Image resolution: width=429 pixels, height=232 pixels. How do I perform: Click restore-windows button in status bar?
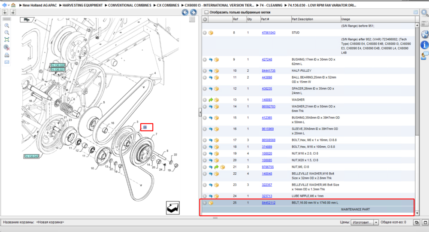(x=417, y=223)
